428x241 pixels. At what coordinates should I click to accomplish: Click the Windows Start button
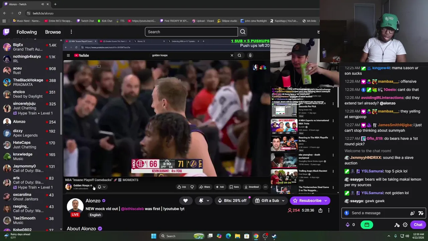point(153,236)
